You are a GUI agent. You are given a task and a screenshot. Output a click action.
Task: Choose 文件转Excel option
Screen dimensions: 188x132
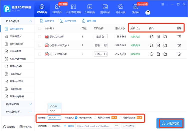tap(17, 44)
